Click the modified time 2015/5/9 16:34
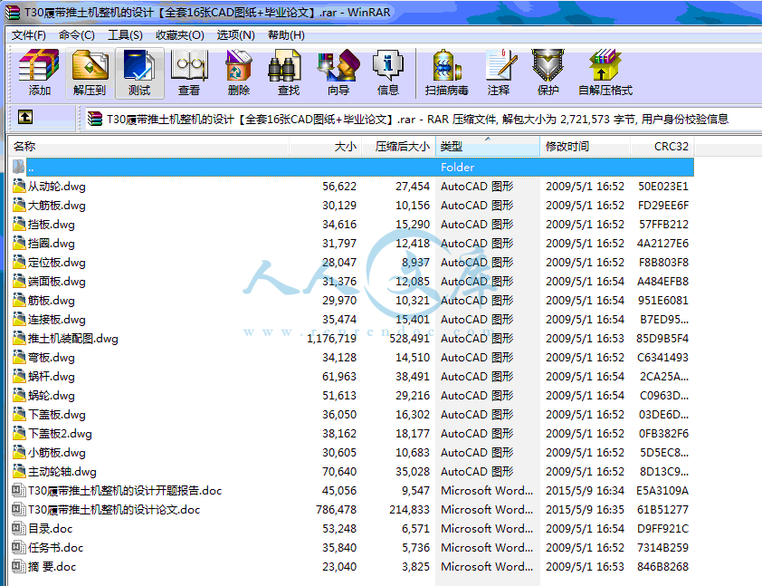Image resolution: width=762 pixels, height=586 pixels. [585, 491]
